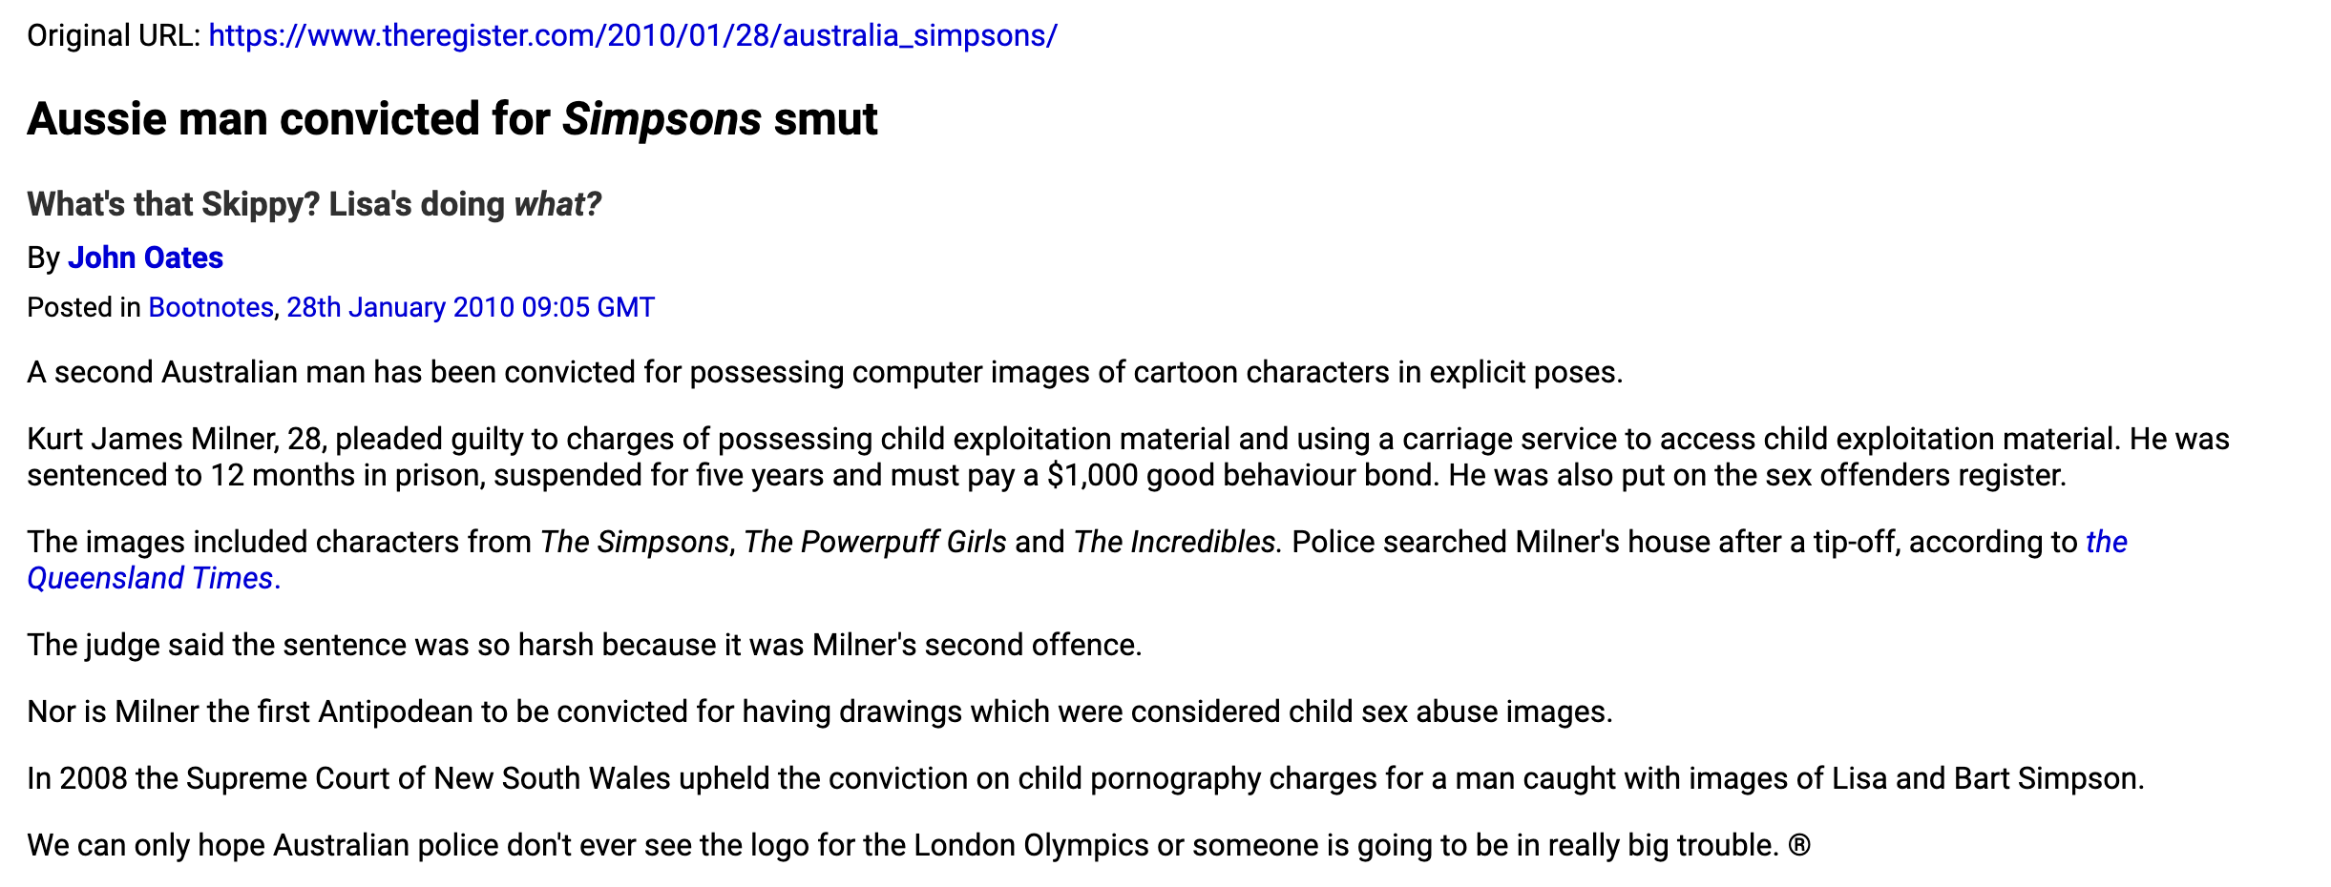Click the italic 'The Powerpuff Girls' text
This screenshot has width=2331, height=887.
pos(875,542)
